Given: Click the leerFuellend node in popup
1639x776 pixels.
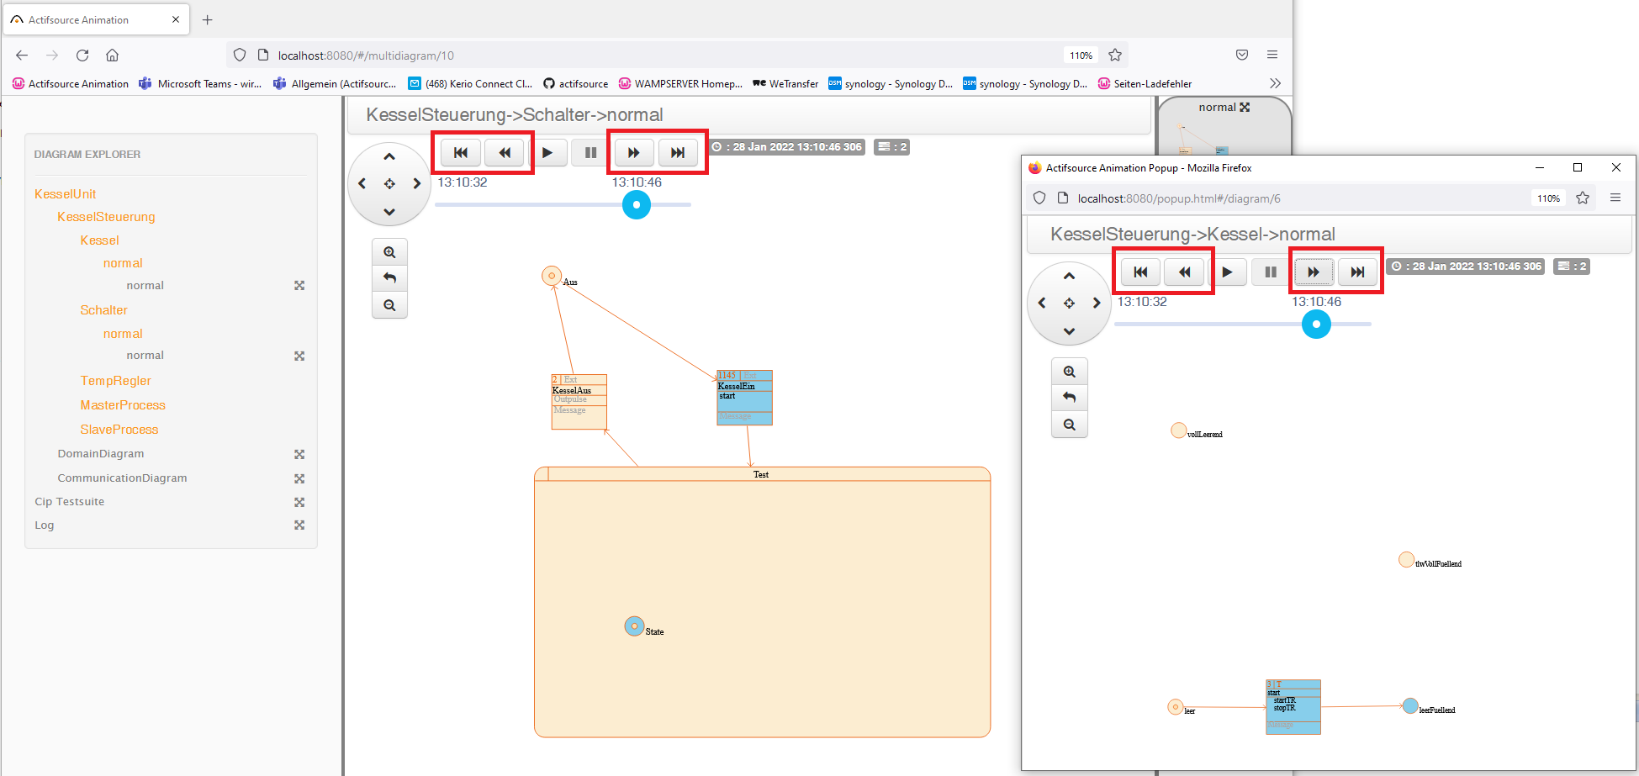Looking at the screenshot, I should pos(1410,706).
